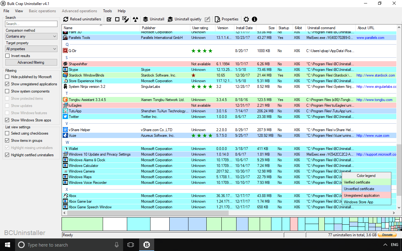The image size is (402, 251).
Task: Open the www.vuze.com About URL
Action: point(373,136)
